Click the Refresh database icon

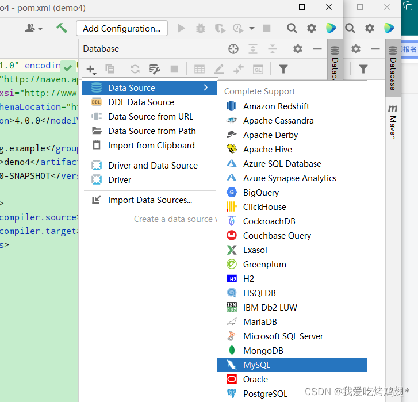tap(135, 69)
